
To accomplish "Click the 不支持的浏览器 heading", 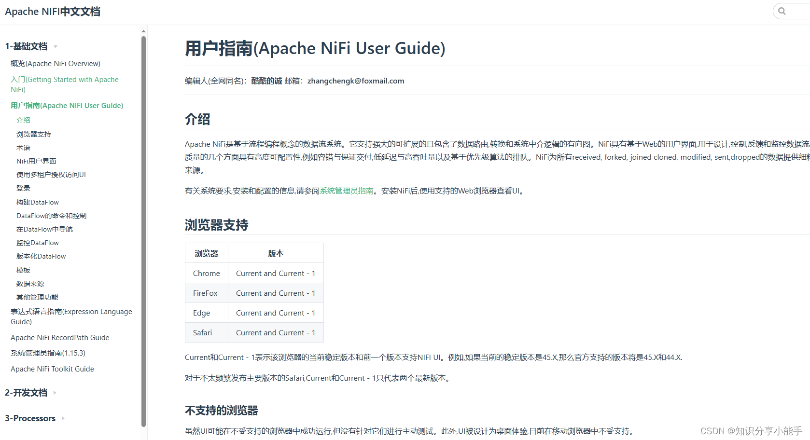I will point(222,411).
